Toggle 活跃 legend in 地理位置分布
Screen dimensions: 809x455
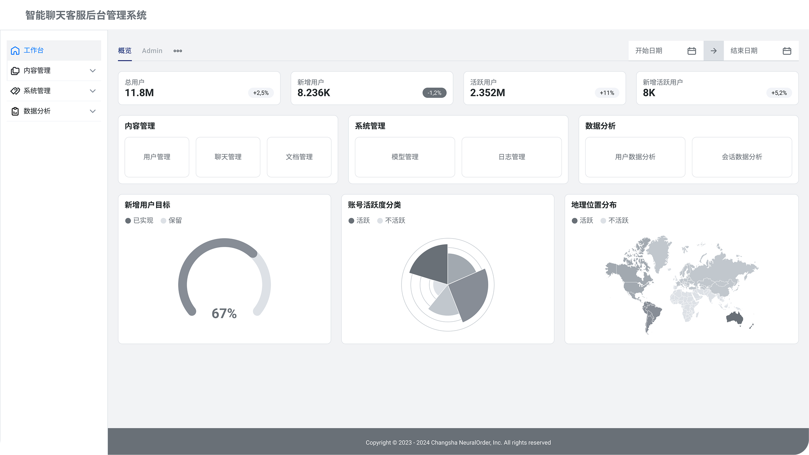[x=582, y=221]
